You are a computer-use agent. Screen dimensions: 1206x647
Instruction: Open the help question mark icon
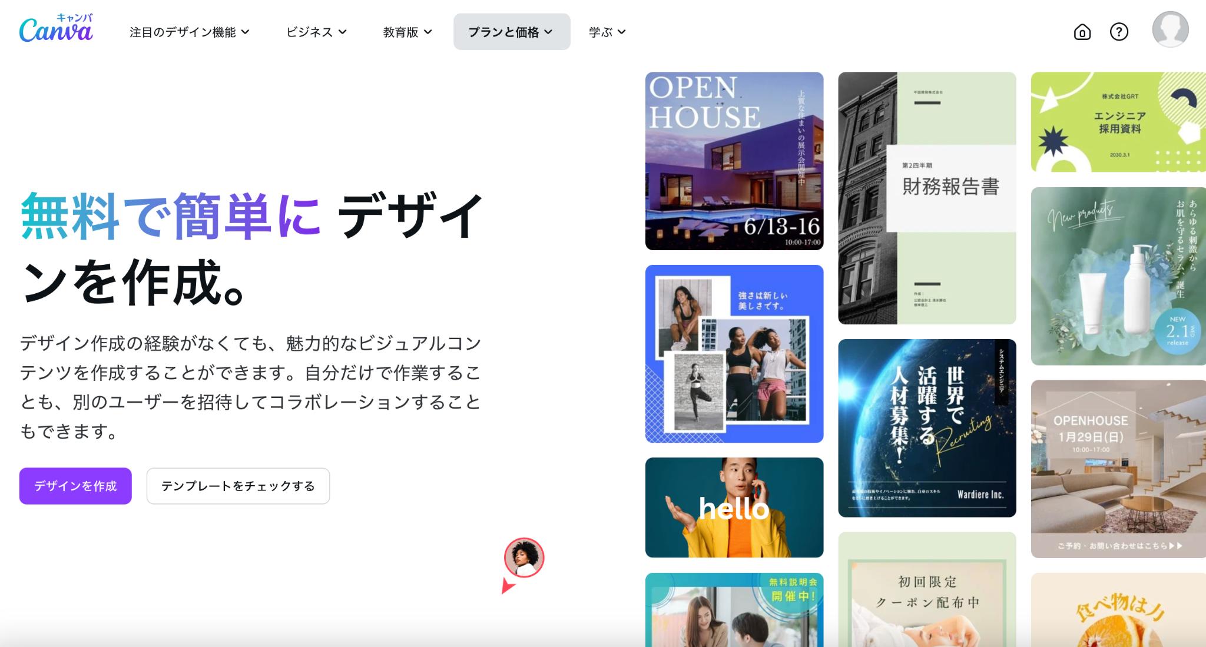point(1119,32)
